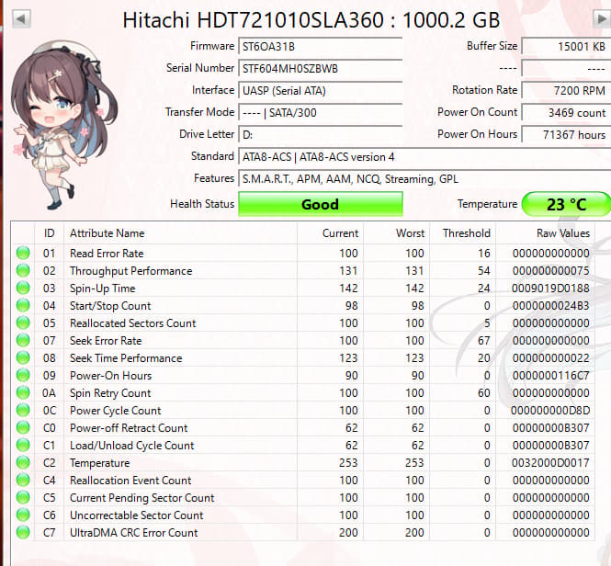This screenshot has height=566, width=611.
Task: Click the Transfer Mode field SATA/300
Action: (x=320, y=113)
